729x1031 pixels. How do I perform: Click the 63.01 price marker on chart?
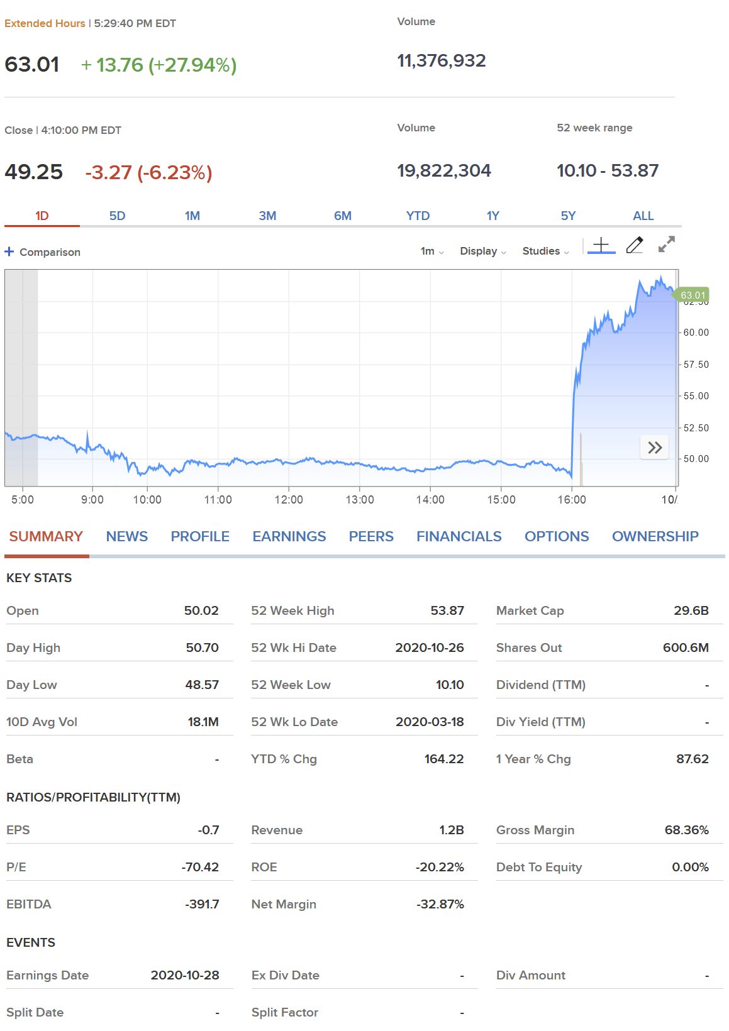(x=692, y=295)
